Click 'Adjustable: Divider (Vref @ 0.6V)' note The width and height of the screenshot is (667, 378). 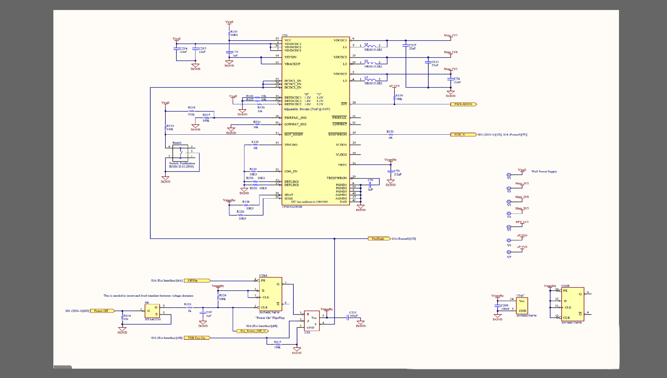coord(307,109)
